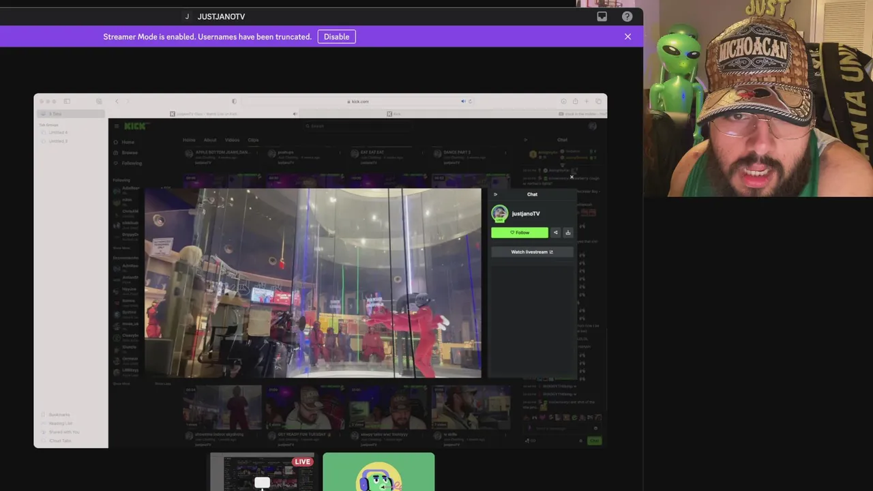Download the clip with the download icon

coord(567,233)
